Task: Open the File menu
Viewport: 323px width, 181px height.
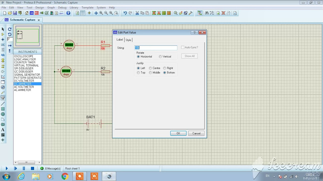Action: click(4, 8)
